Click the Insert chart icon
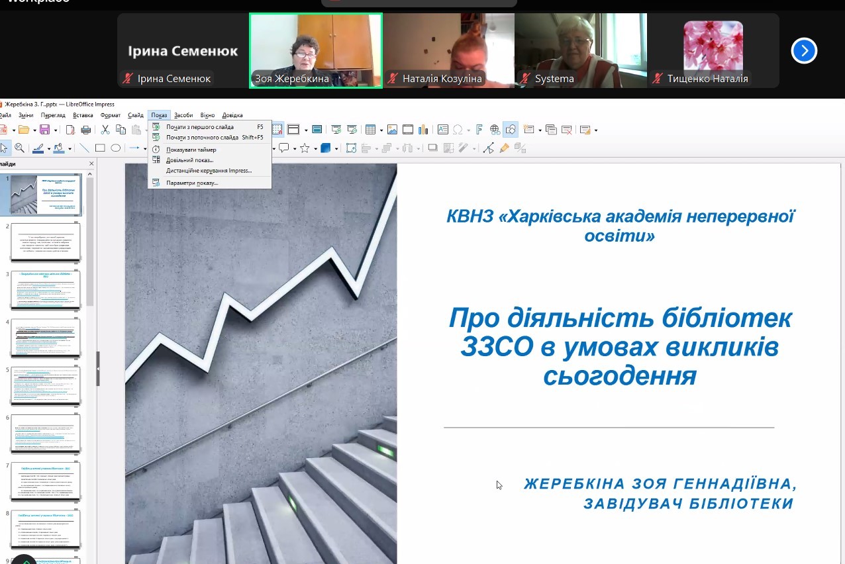The width and height of the screenshot is (845, 564). pos(423,130)
